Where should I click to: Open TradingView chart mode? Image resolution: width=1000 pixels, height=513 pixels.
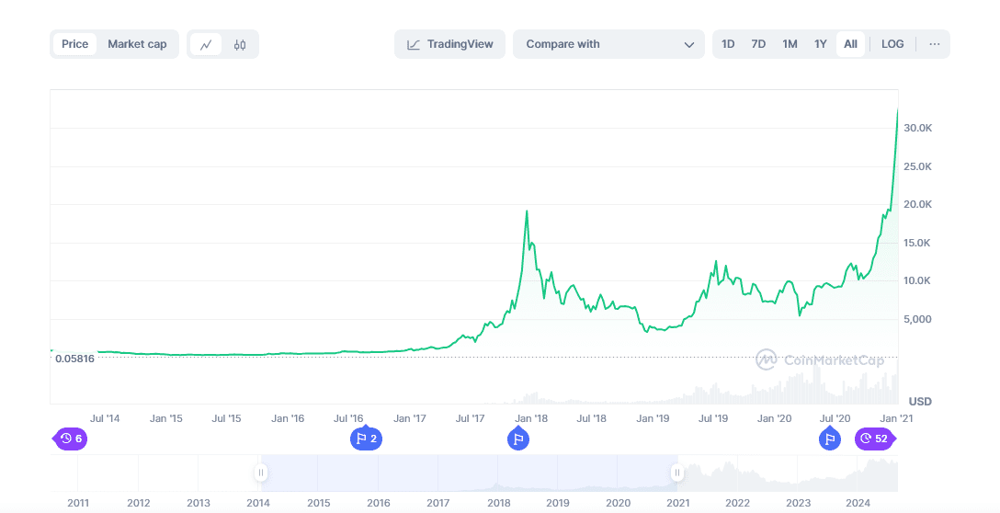[x=450, y=44]
